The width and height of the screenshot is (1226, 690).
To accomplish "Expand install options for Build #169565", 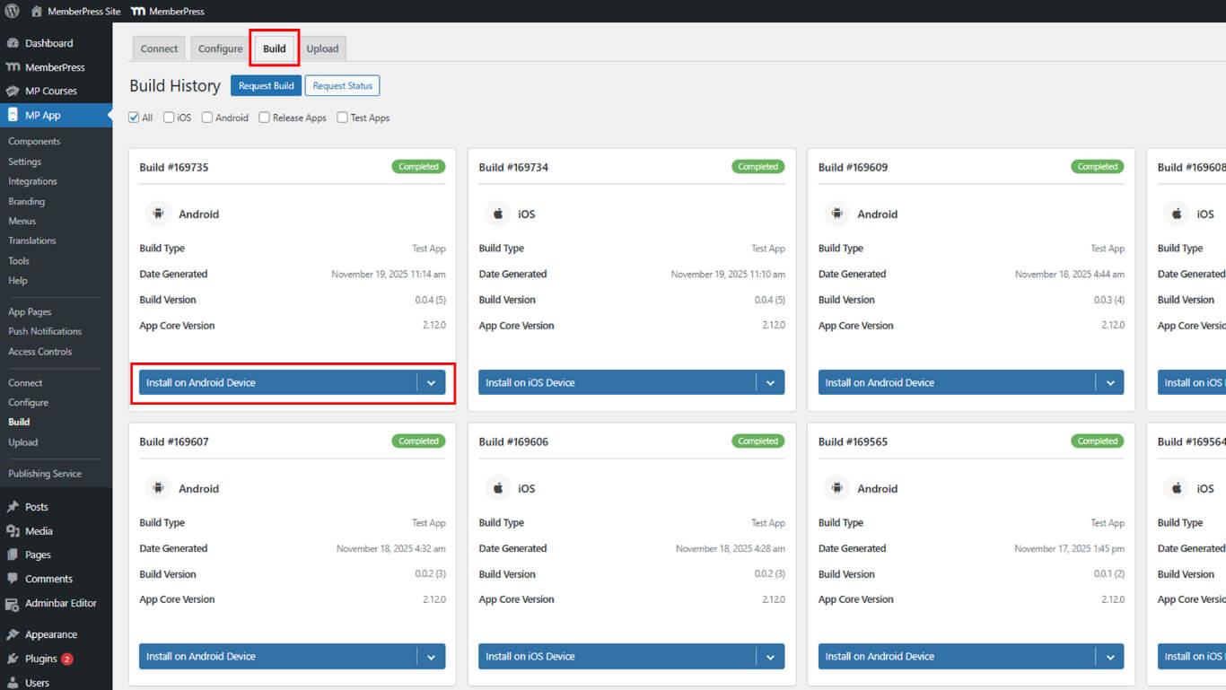I will 1110,657.
